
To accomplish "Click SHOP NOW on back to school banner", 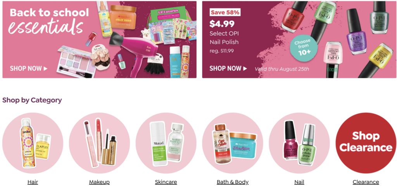I will click(29, 68).
